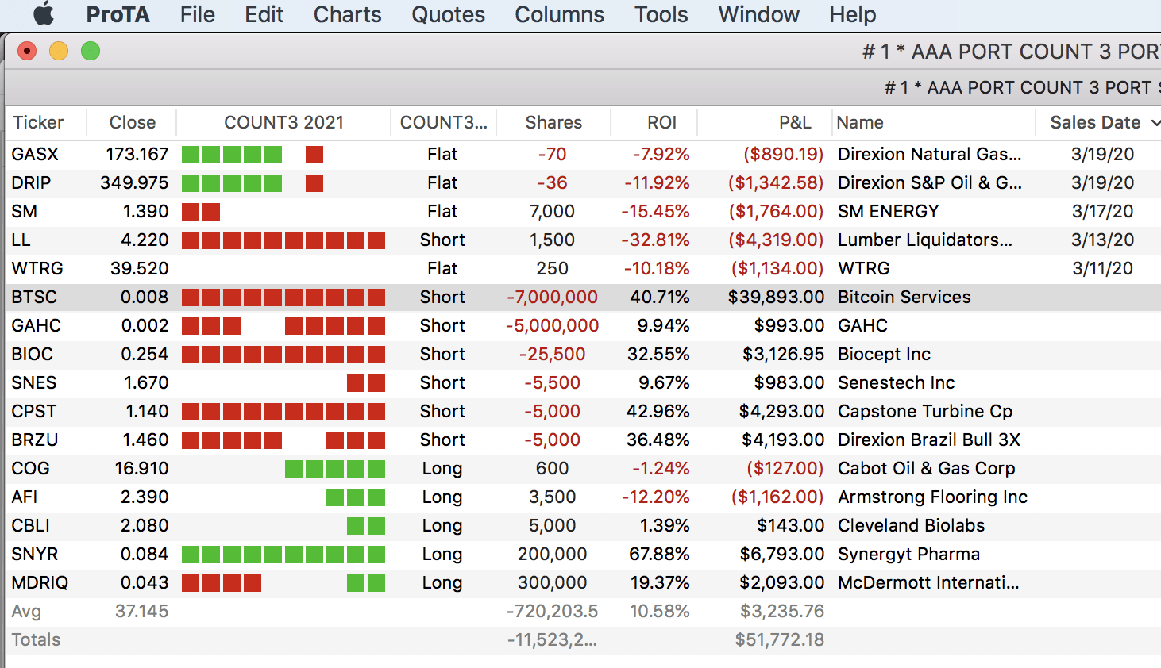Open the Charts menu
Viewport: 1161px width, 668px height.
347,14
